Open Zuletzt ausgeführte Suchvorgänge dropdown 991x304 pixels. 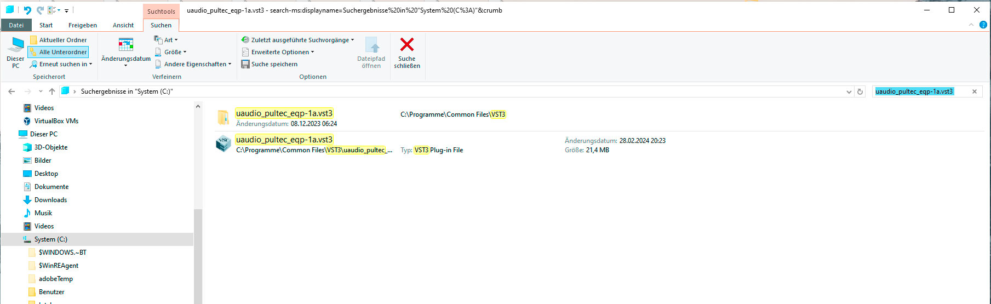[297, 40]
